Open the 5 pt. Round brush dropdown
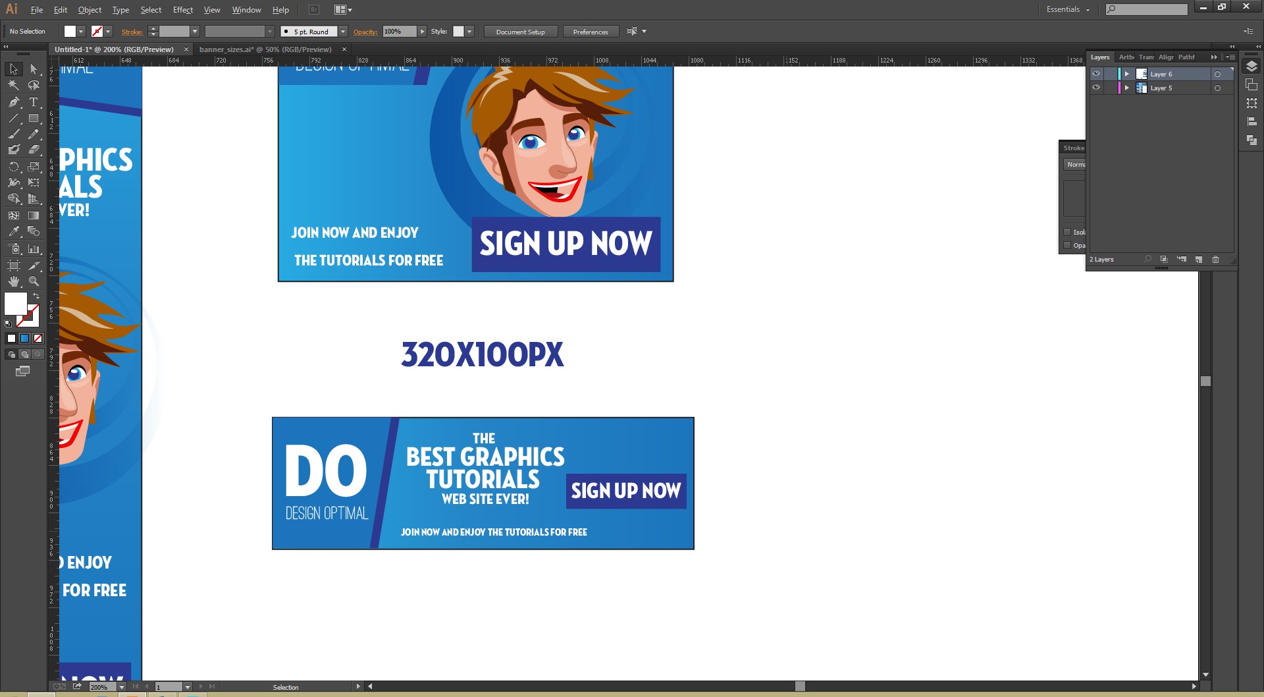 [343, 32]
